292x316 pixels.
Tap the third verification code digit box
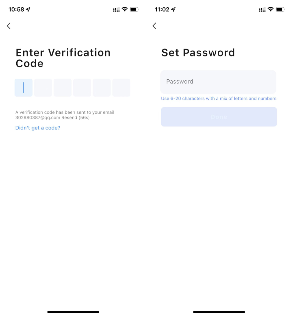63,88
